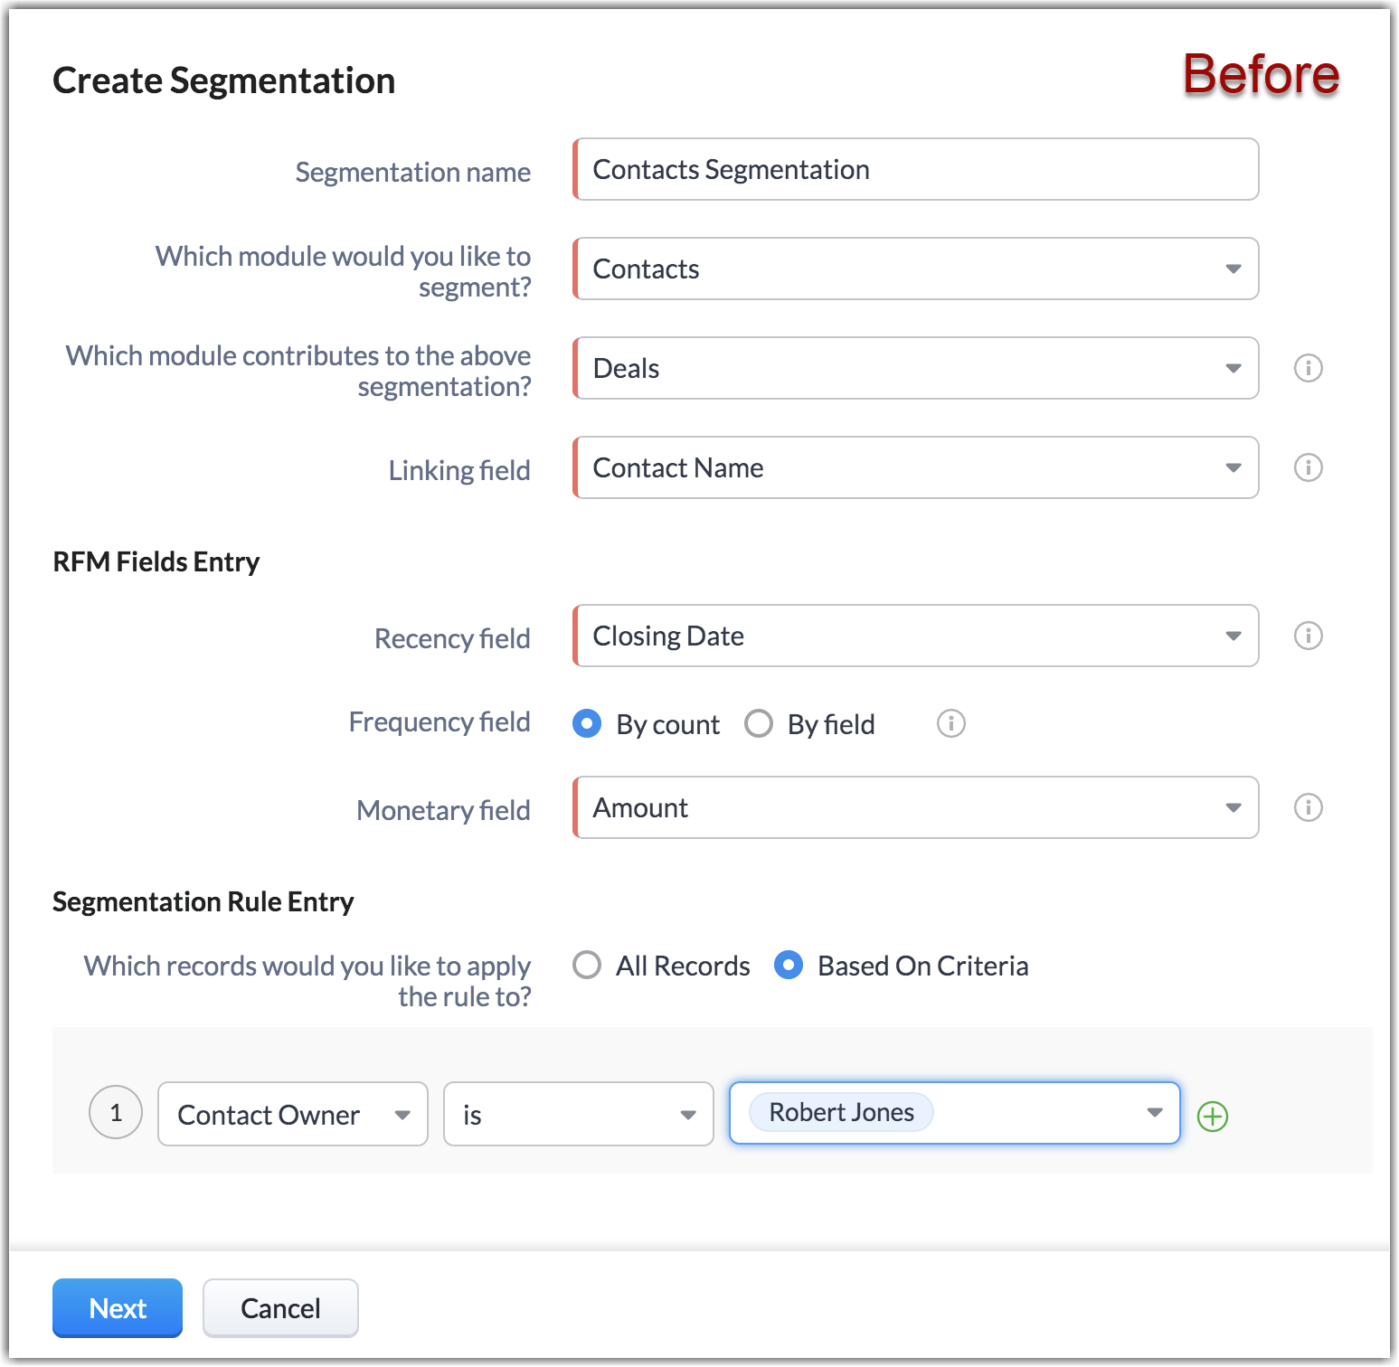Click info icon next to Linking field
1399x1367 pixels.
1308,467
